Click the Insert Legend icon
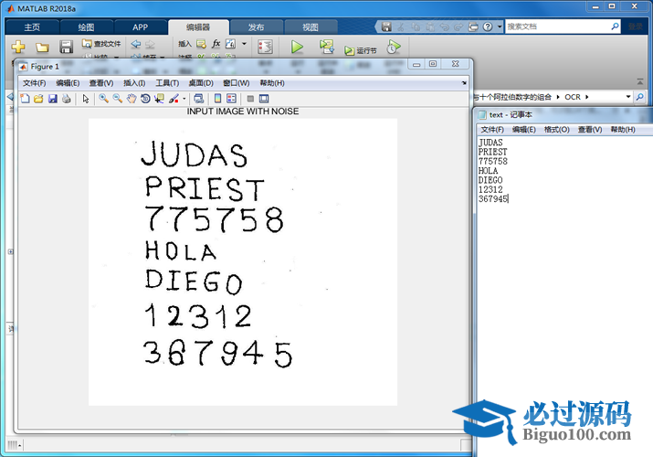The image size is (653, 457). click(231, 99)
